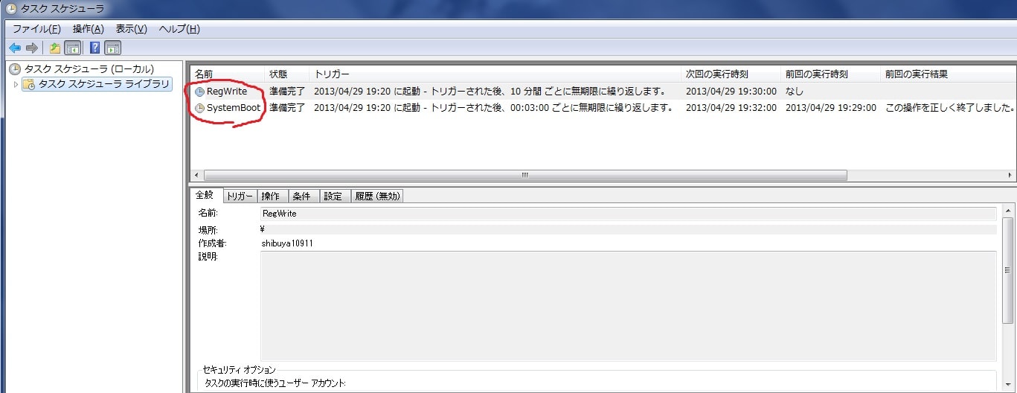Click 準備完了 status in the SystemBoot row
The width and height of the screenshot is (1017, 393).
coord(287,108)
